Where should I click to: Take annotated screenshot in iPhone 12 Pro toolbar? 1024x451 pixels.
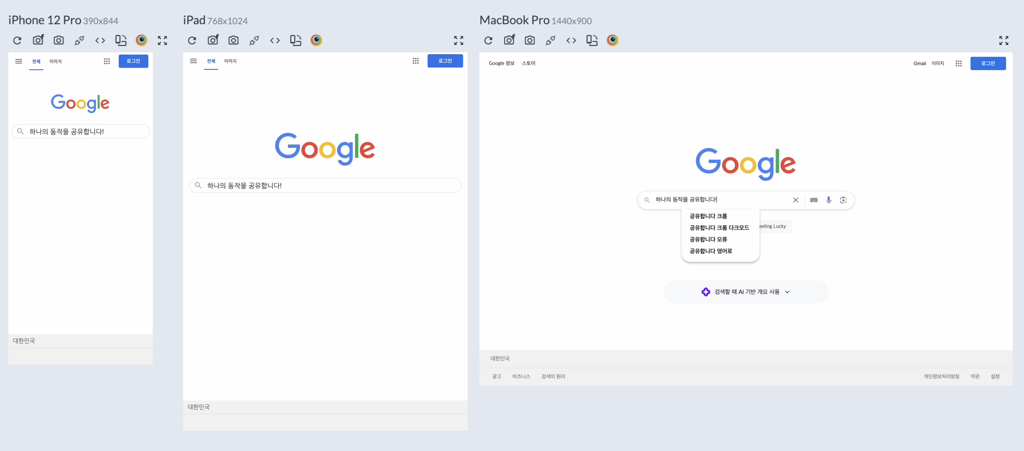tap(38, 40)
